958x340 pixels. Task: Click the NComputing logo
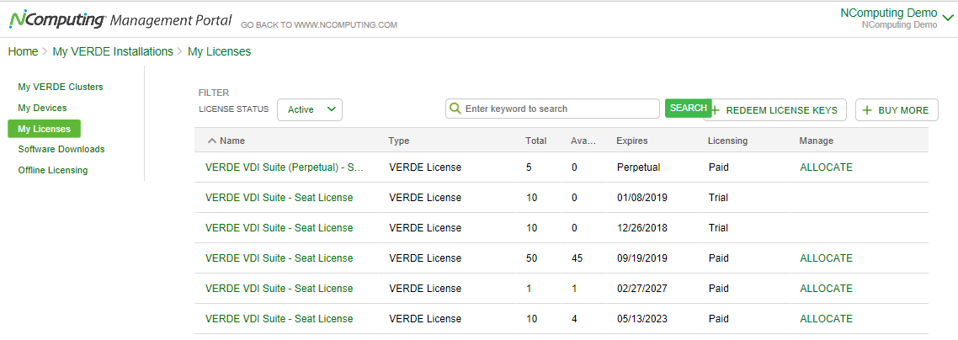pyautogui.click(x=56, y=20)
